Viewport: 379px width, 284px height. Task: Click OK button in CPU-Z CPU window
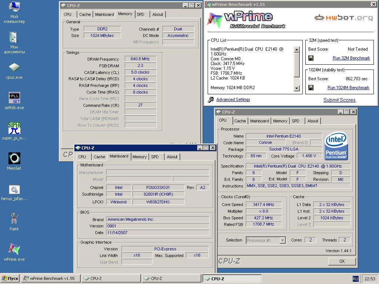click(342, 261)
